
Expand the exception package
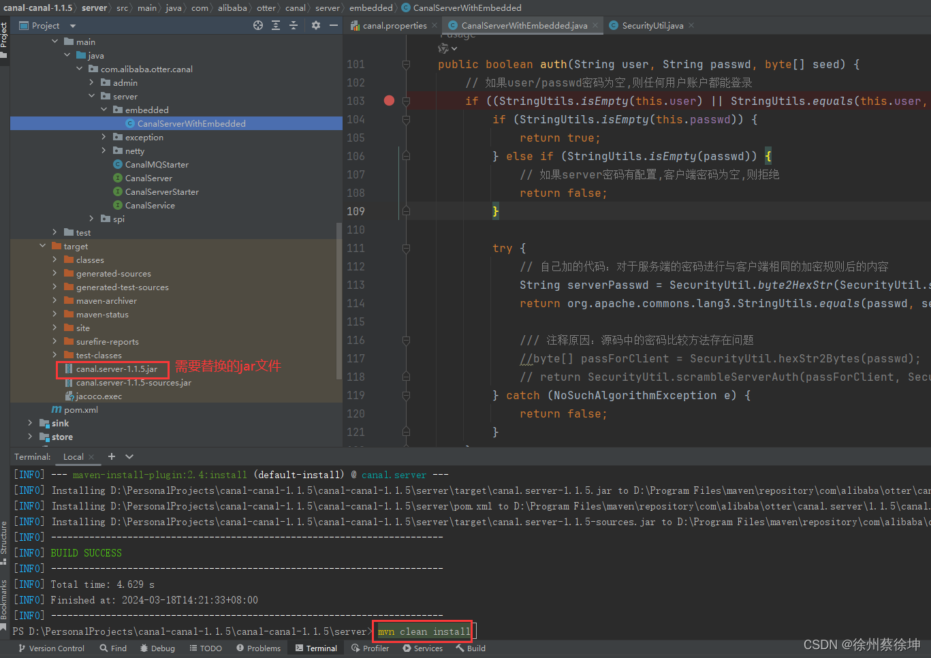click(x=104, y=137)
